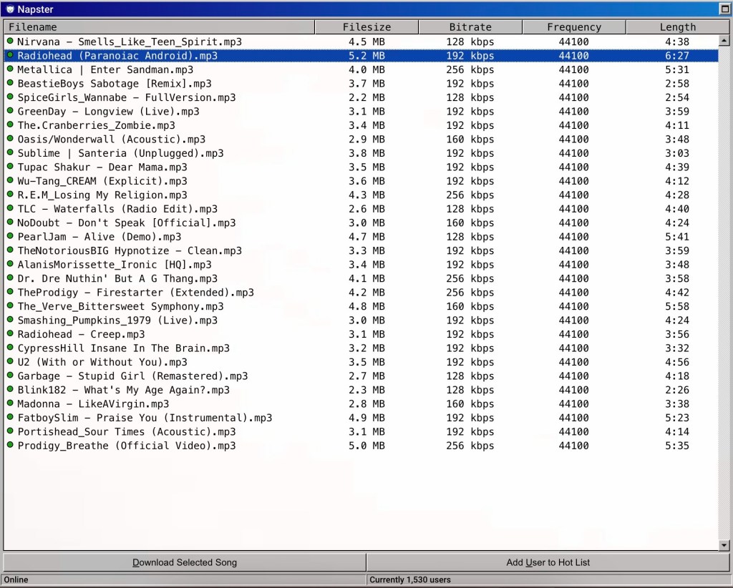The height and width of the screenshot is (588, 733).
Task: Maximize the Napster window
Action: [724, 9]
